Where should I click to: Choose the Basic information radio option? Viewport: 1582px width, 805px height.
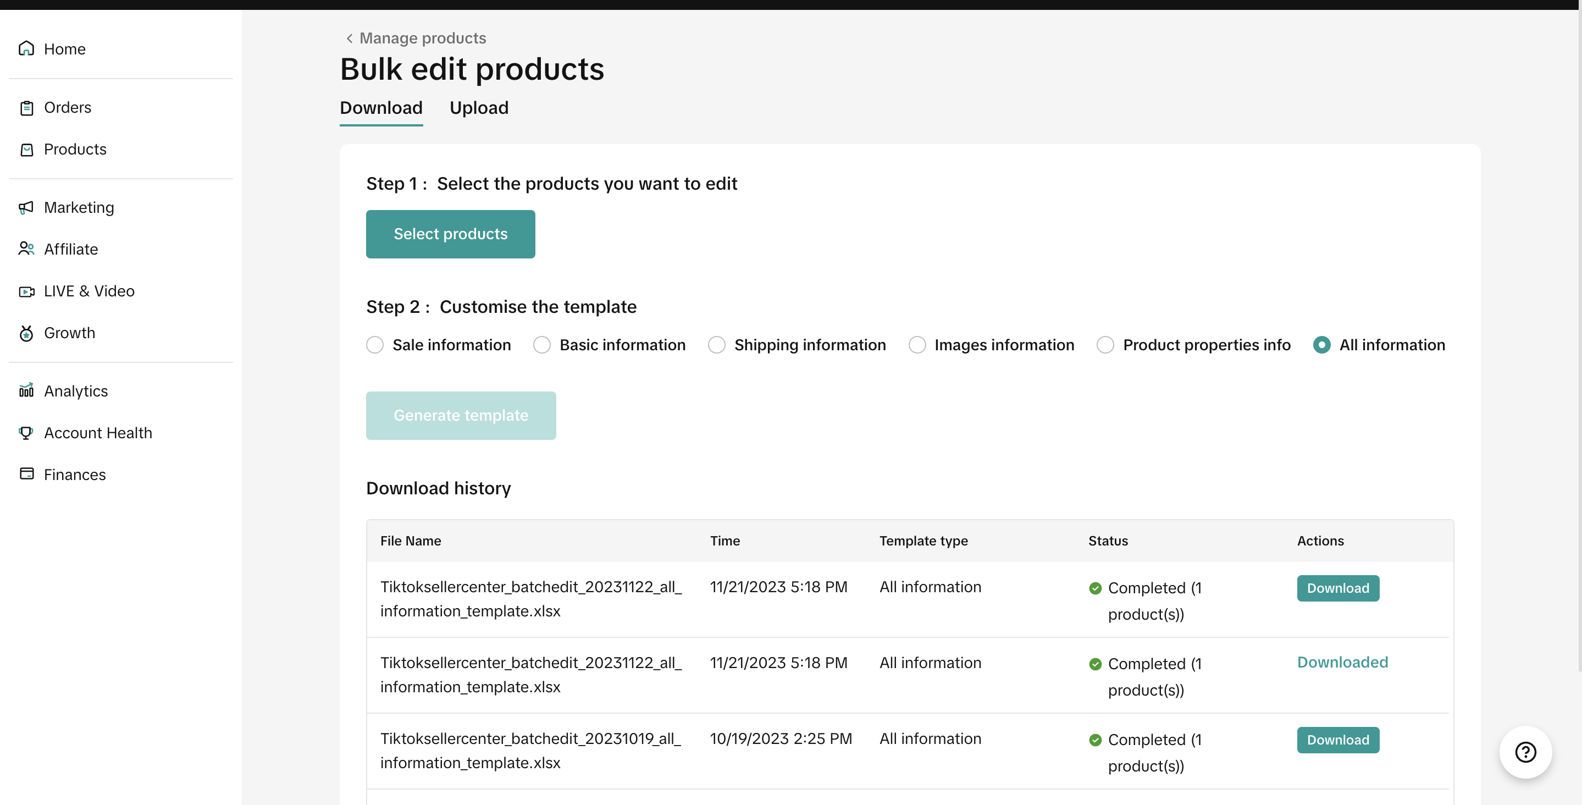tap(541, 345)
